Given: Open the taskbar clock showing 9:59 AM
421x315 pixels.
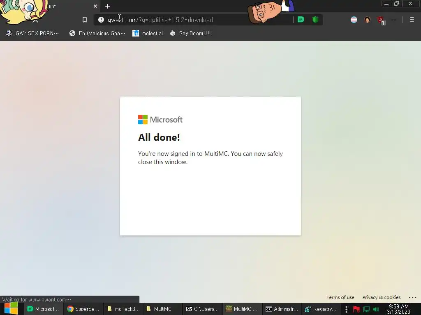Looking at the screenshot, I should point(399,309).
